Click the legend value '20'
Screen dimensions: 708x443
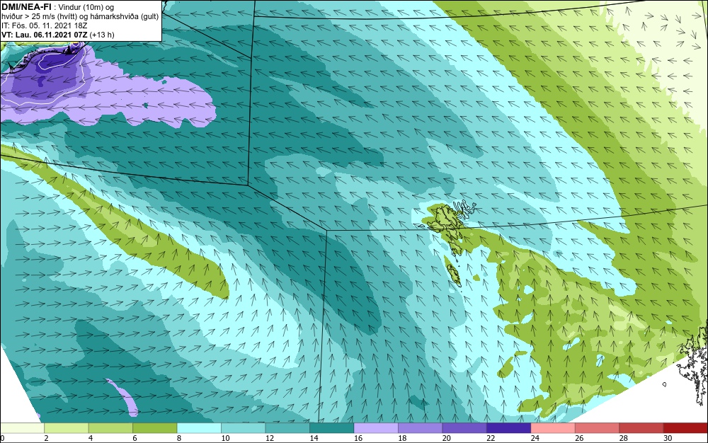click(447, 438)
